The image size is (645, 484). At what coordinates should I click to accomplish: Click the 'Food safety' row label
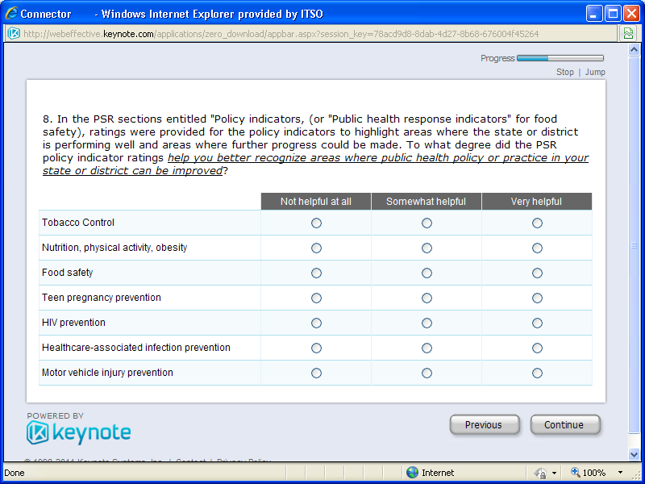(x=68, y=273)
